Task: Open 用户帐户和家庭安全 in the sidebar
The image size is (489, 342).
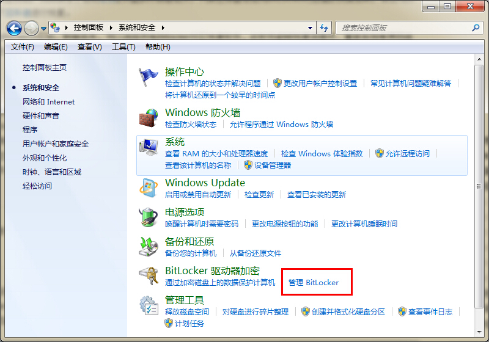Action: 56,144
